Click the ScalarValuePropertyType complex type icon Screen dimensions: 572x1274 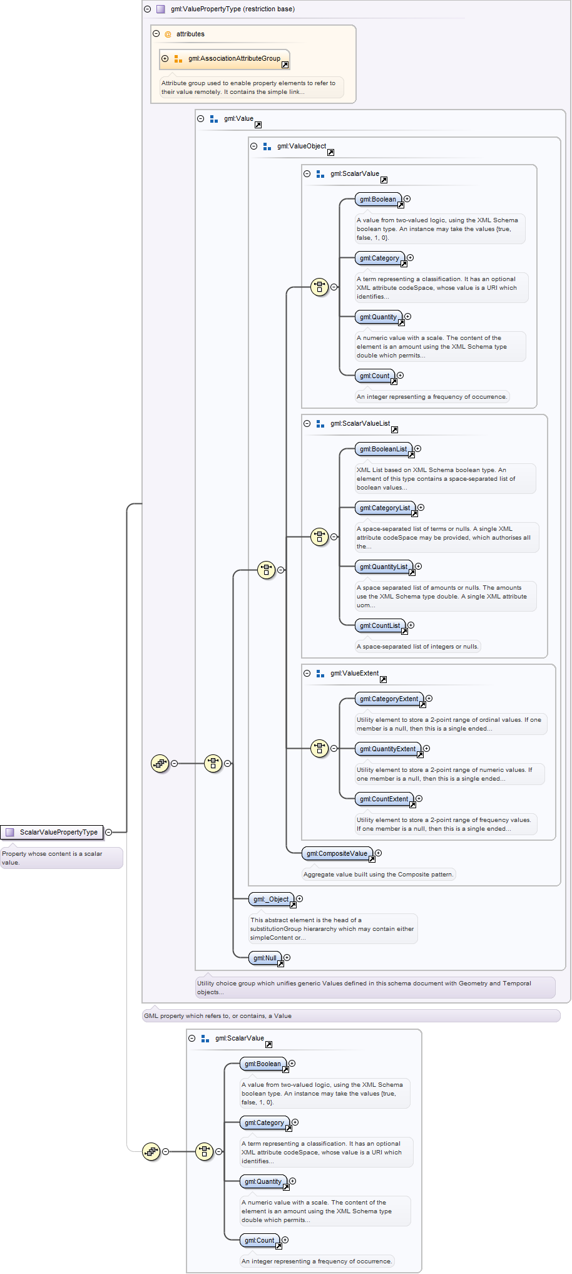coord(10,832)
